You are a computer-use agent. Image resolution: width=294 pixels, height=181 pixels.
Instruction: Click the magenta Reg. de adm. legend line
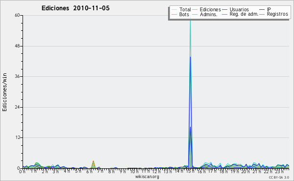coord(224,14)
